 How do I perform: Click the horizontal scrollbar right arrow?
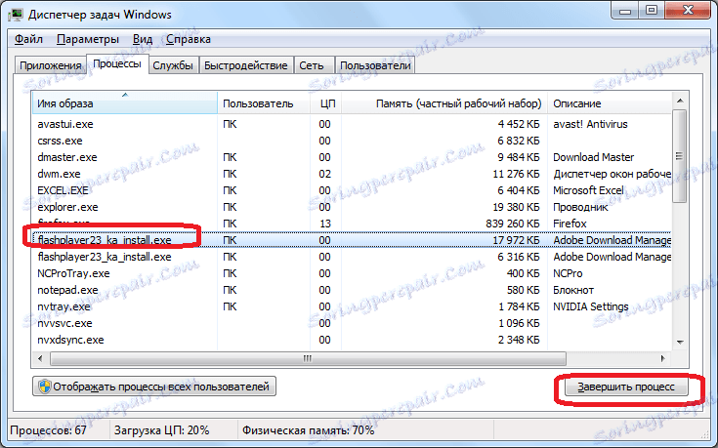663,358
